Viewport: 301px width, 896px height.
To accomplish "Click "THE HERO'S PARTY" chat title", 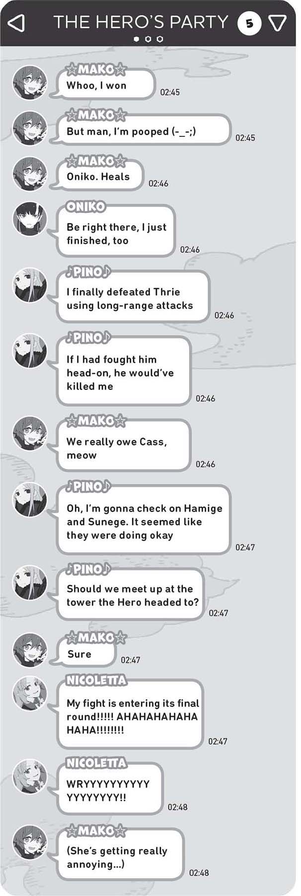I will coord(141,22).
